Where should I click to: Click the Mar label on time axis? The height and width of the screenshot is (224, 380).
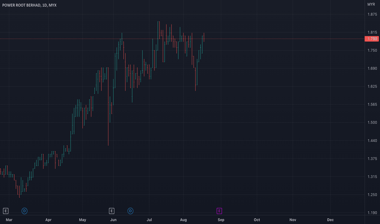pos(9,220)
